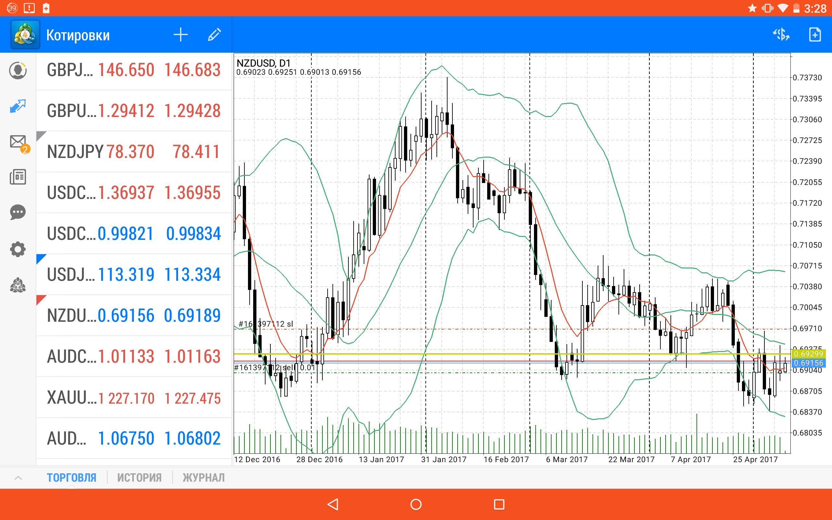This screenshot has width=832, height=520.
Task: Tap the Android recent apps button
Action: 499,504
